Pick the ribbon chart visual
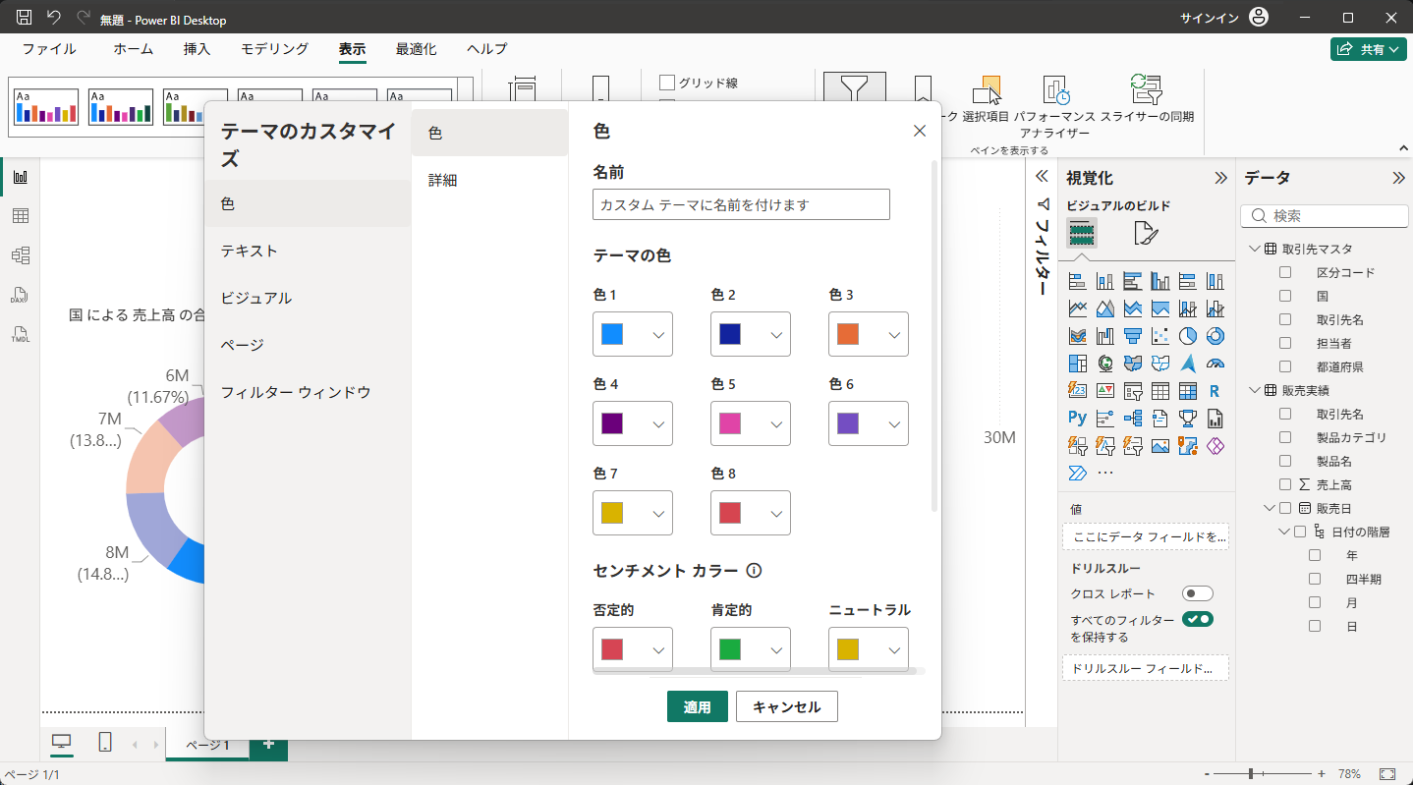 point(1078,336)
